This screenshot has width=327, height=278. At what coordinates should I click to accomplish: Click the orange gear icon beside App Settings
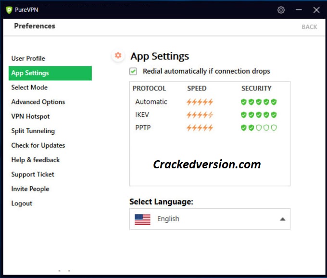click(118, 55)
